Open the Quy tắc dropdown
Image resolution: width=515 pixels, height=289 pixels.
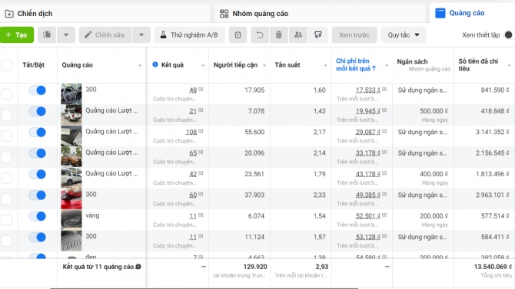pos(404,34)
